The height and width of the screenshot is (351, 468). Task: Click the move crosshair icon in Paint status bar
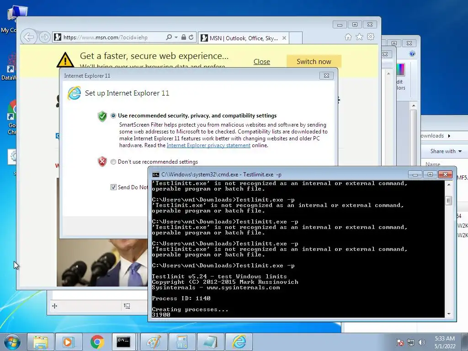pos(55,306)
